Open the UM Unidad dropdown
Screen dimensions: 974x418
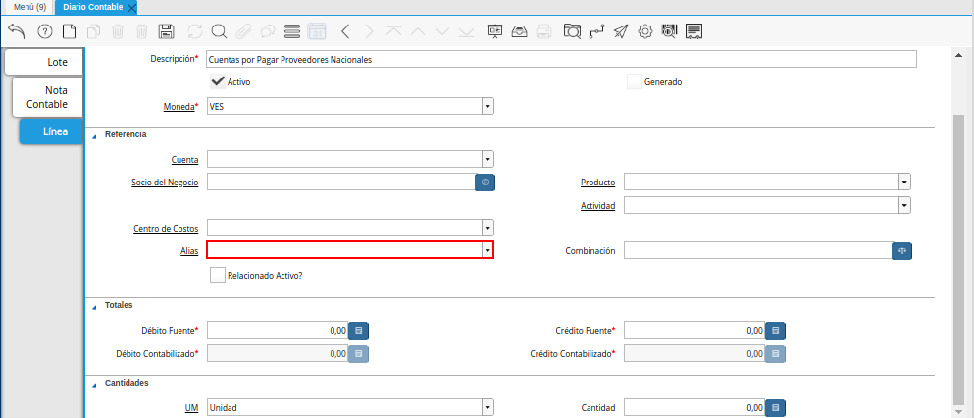pyautogui.click(x=487, y=407)
